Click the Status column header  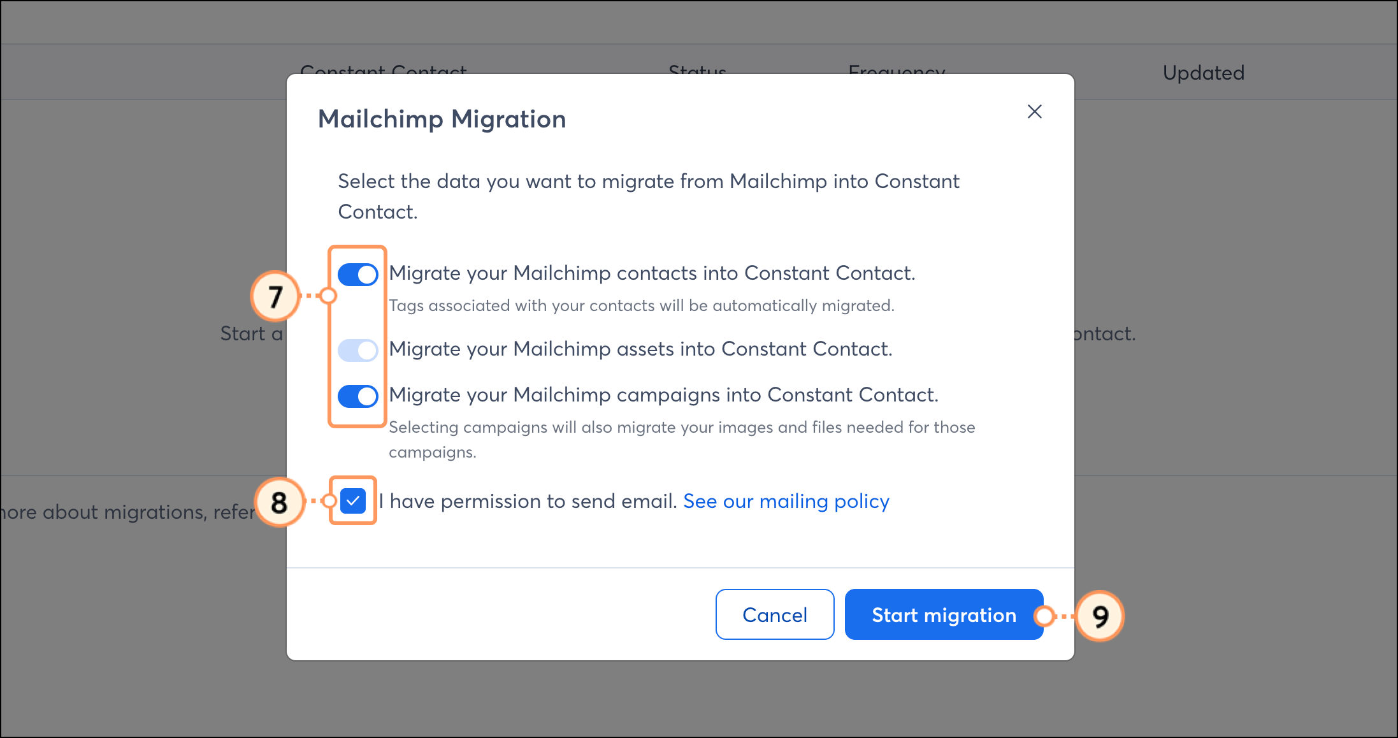(x=696, y=72)
